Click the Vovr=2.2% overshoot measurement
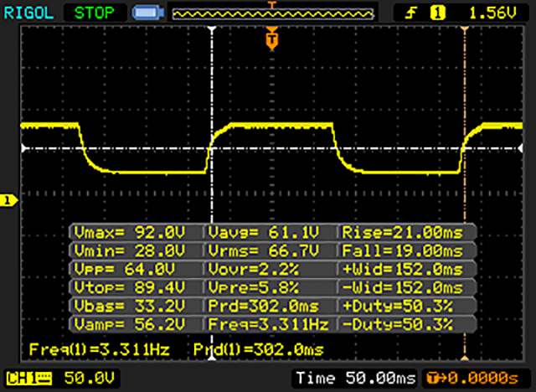Viewport: 536px width, 392px height. (x=253, y=270)
